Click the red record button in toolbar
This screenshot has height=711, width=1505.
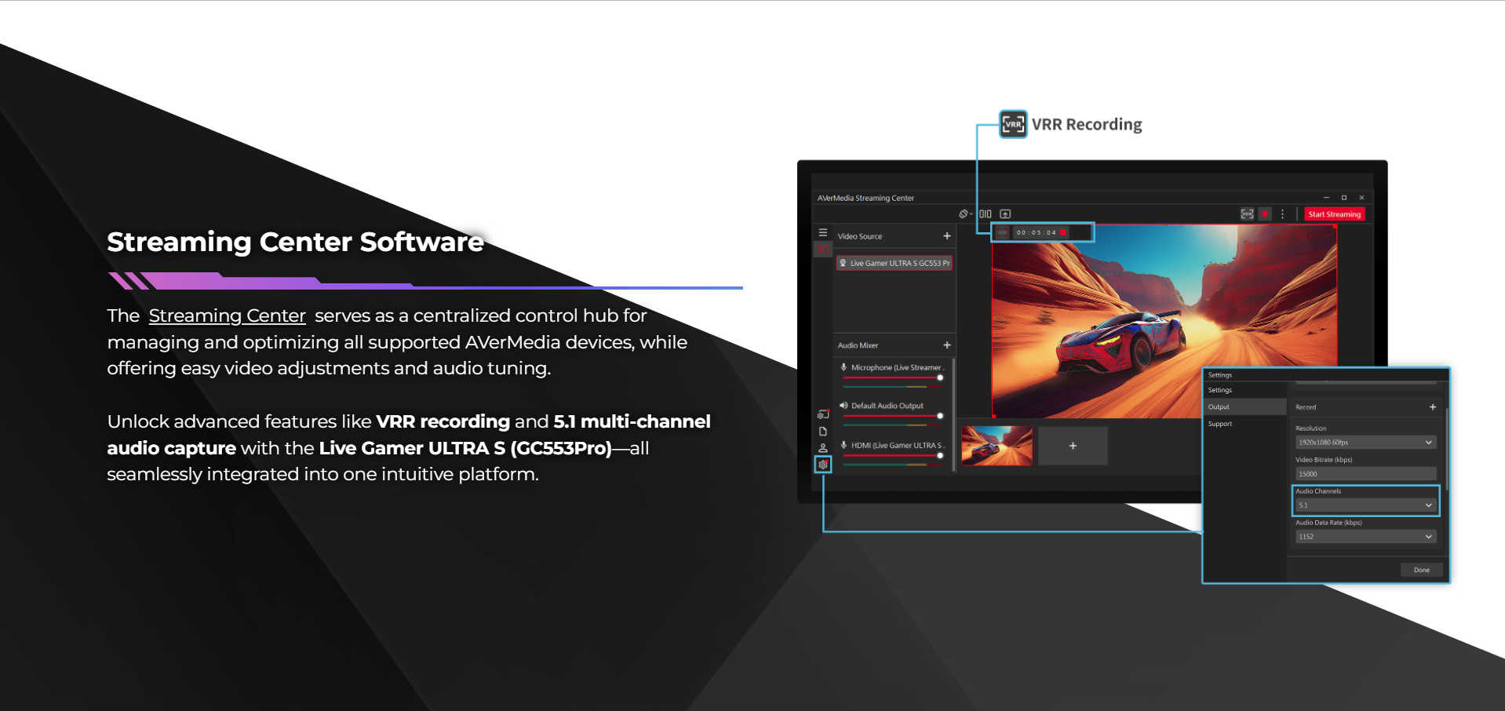tap(1265, 214)
